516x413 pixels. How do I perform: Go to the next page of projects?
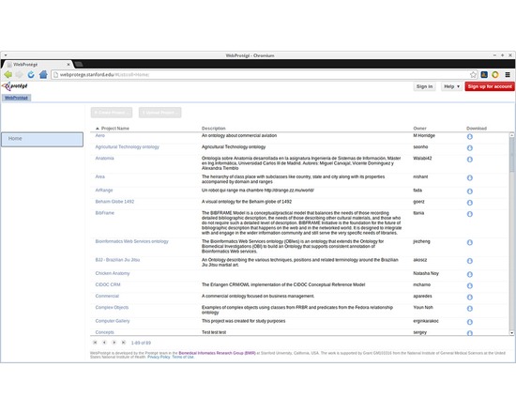[x=114, y=343]
